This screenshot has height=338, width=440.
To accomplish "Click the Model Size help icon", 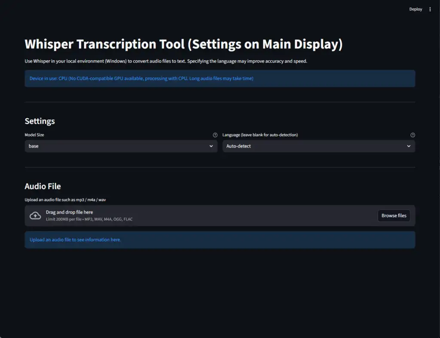I will (215, 135).
